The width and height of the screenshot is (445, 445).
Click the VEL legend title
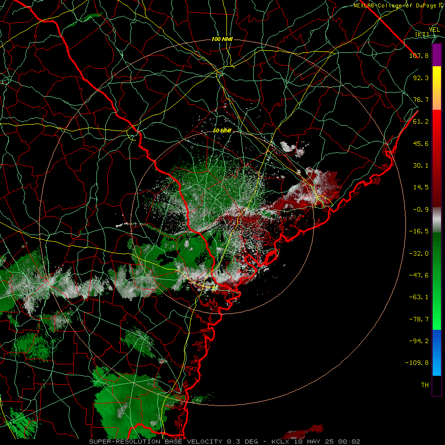(435, 29)
